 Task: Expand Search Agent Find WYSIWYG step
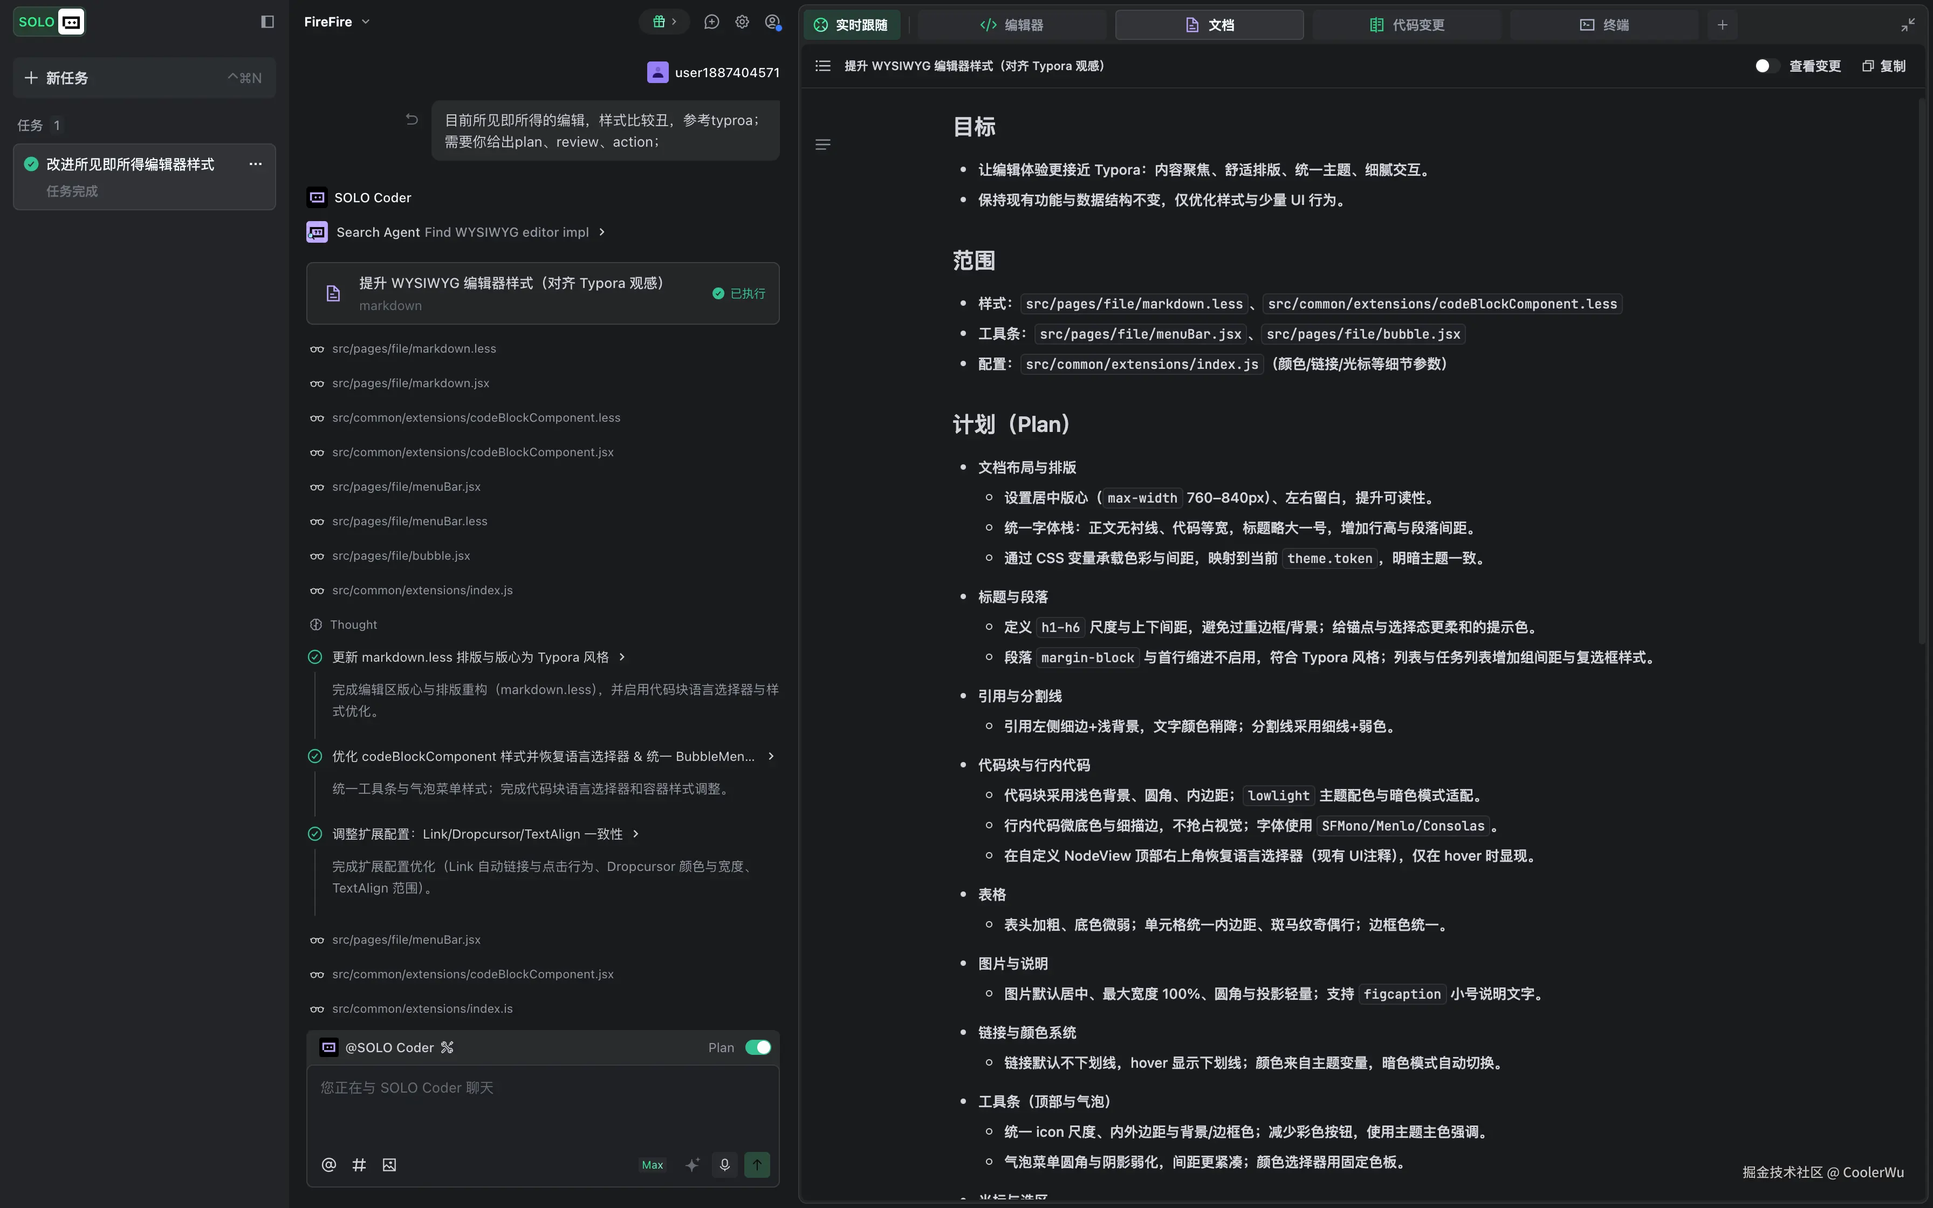click(601, 232)
